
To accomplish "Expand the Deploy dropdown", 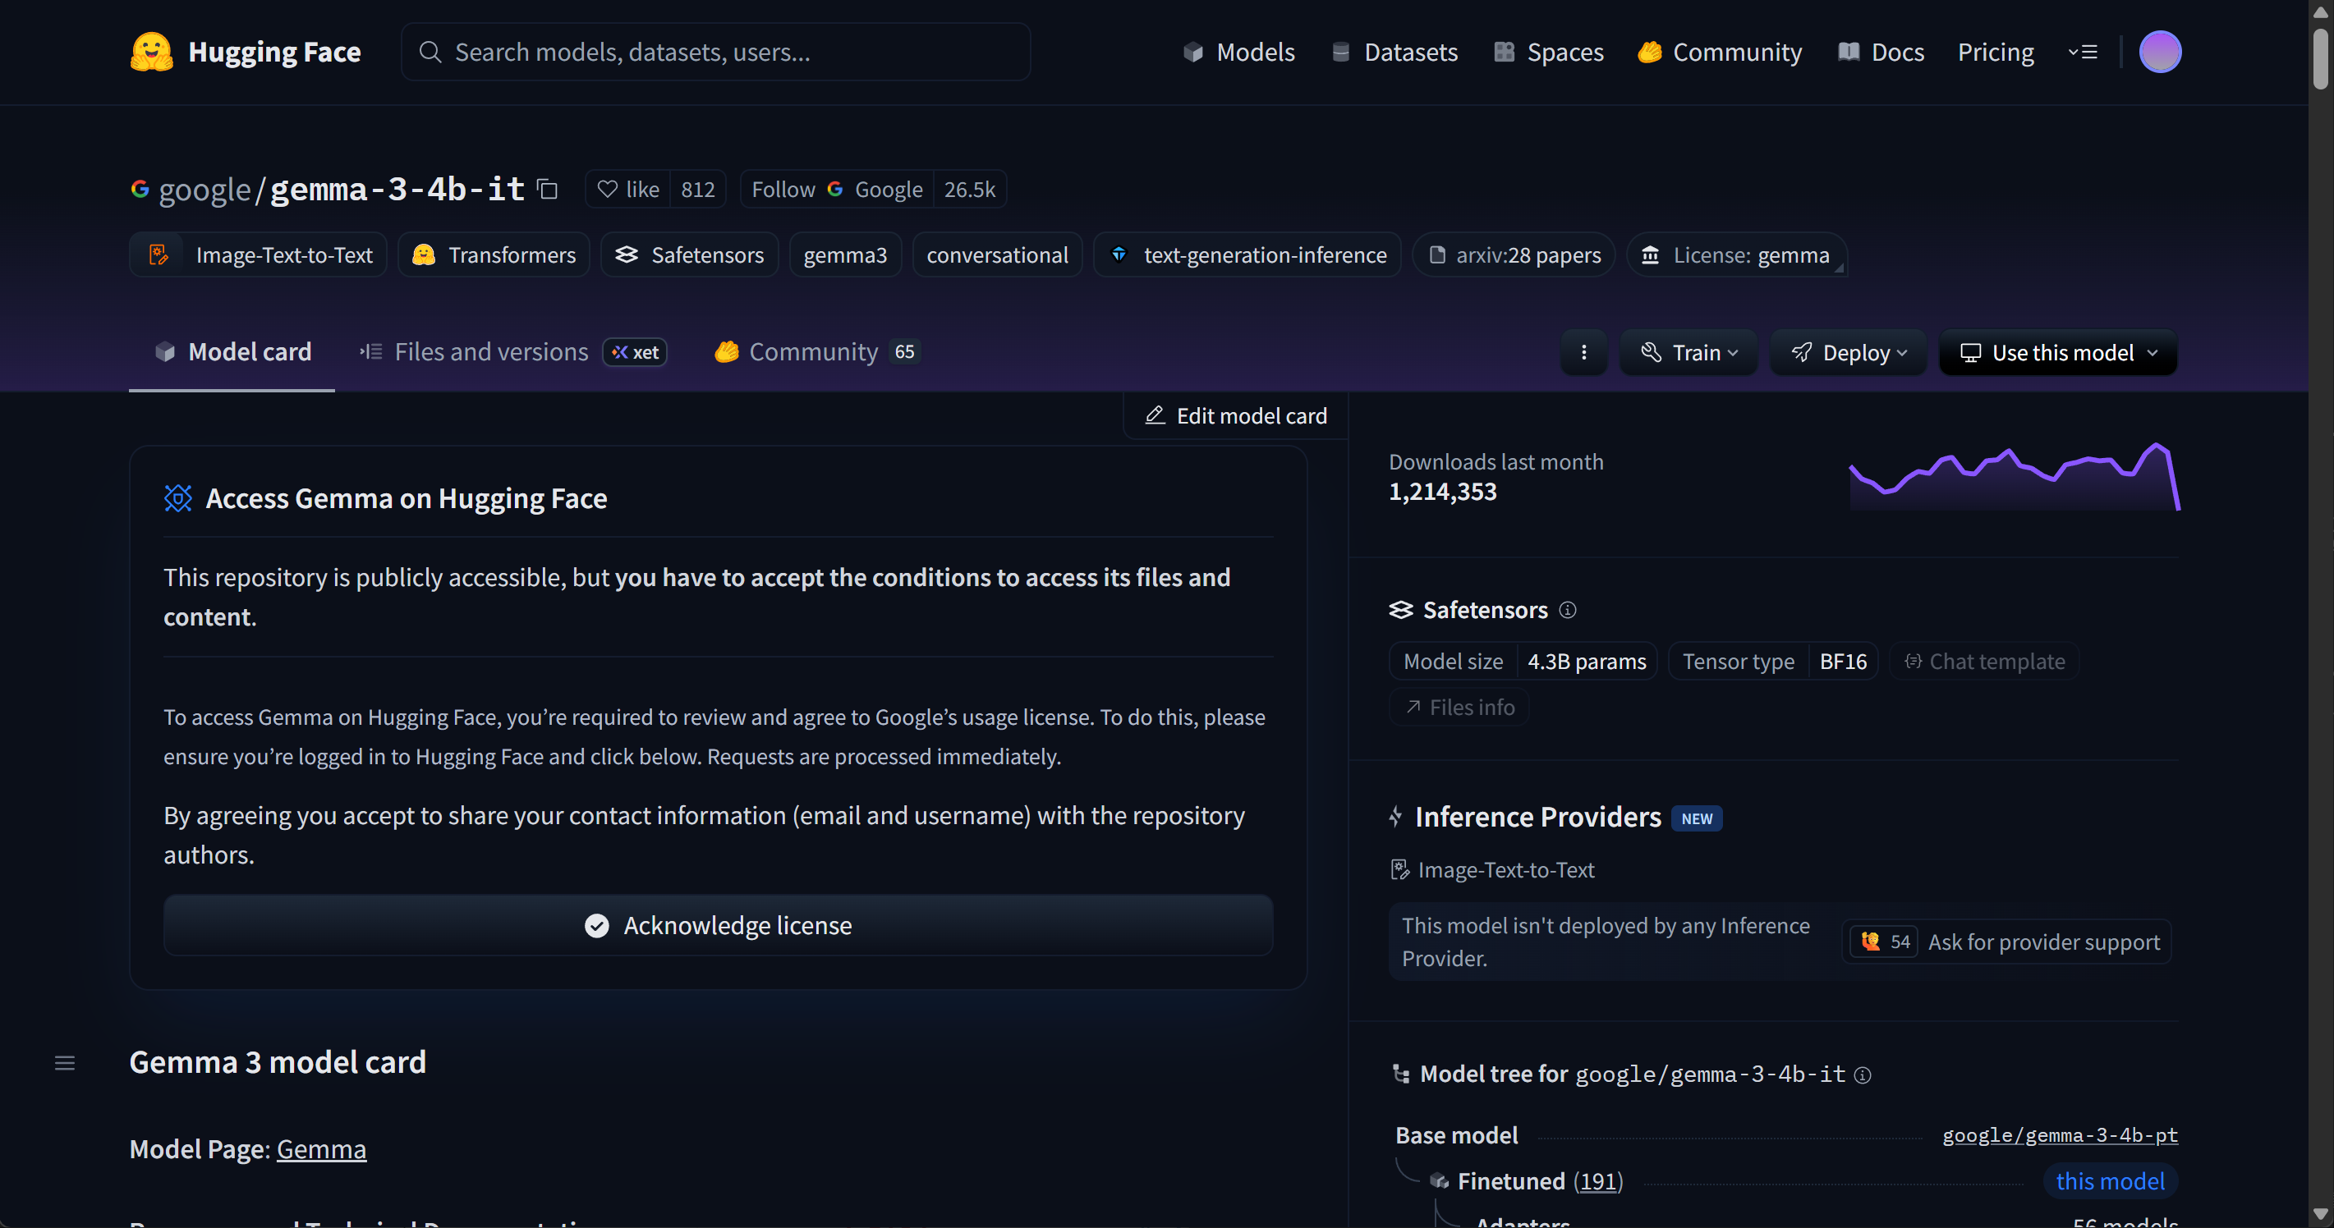I will (x=1849, y=352).
